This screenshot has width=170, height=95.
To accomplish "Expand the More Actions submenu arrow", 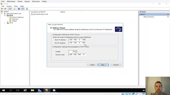I will (168, 17).
